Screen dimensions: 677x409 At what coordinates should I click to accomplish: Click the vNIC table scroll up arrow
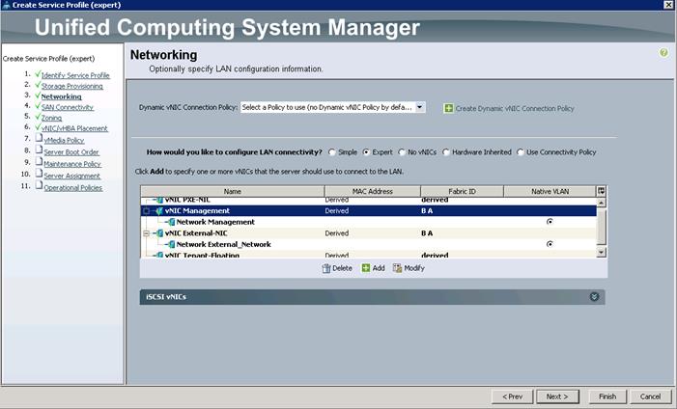click(601, 203)
